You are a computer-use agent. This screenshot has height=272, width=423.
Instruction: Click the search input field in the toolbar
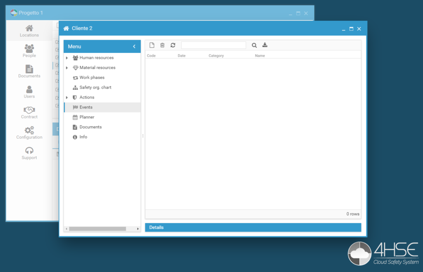tap(214, 45)
